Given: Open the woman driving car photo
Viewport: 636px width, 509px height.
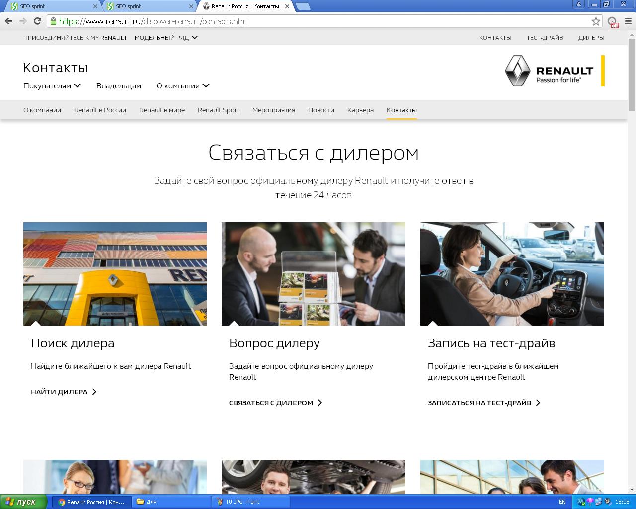Looking at the screenshot, I should [x=512, y=274].
